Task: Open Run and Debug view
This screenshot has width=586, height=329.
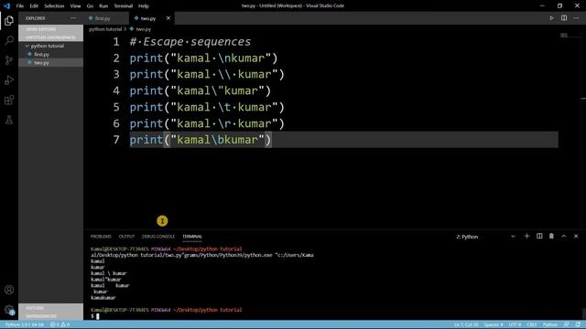Action: (9, 80)
